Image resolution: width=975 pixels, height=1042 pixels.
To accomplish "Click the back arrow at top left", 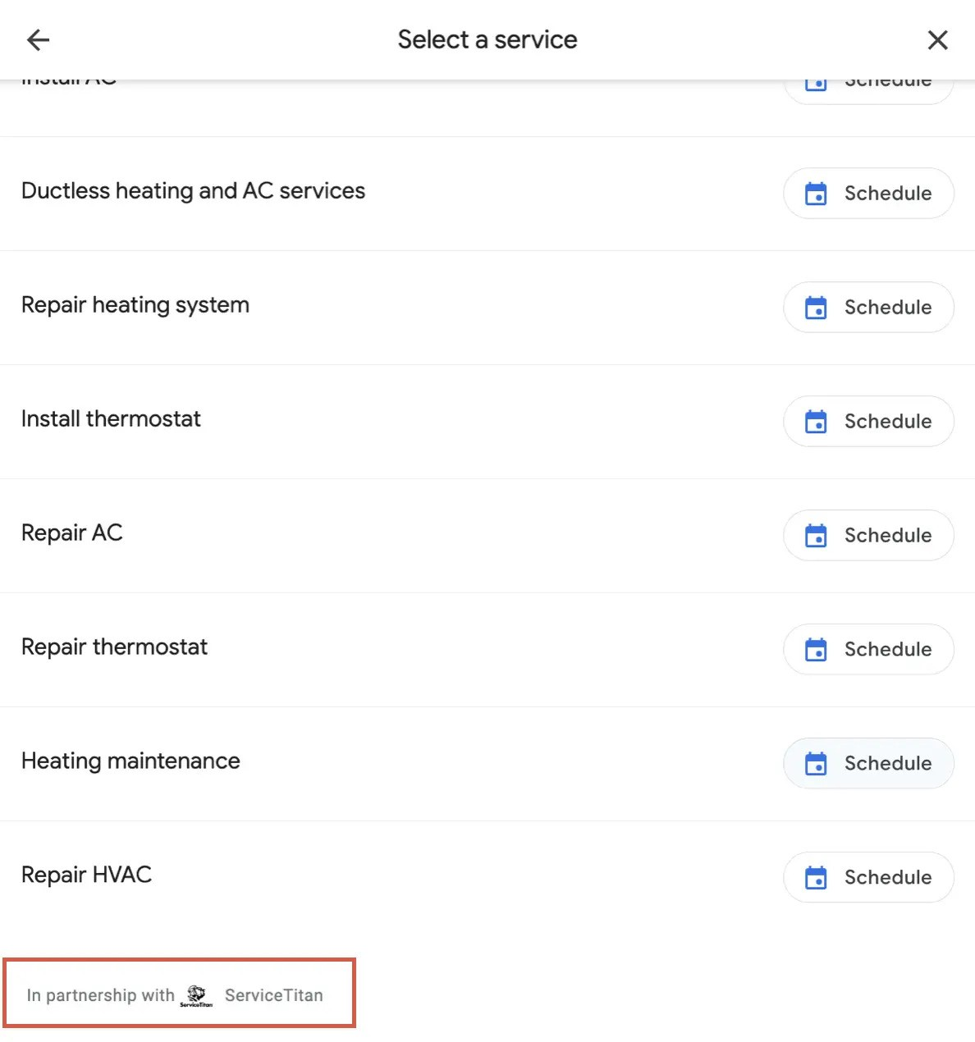I will (x=38, y=39).
